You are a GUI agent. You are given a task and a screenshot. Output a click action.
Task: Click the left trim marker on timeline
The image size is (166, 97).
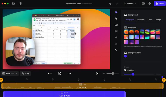(x=1, y=80)
